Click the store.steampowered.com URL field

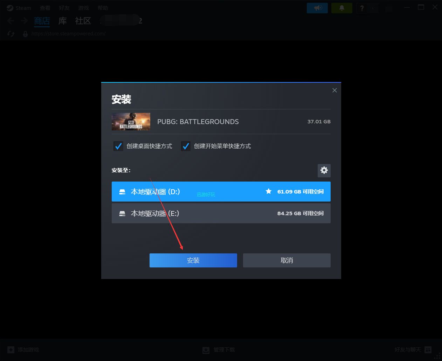(x=68, y=34)
